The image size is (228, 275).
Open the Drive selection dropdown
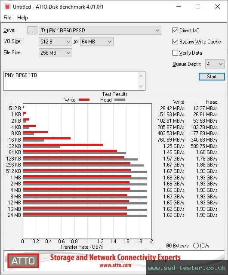coord(100,31)
